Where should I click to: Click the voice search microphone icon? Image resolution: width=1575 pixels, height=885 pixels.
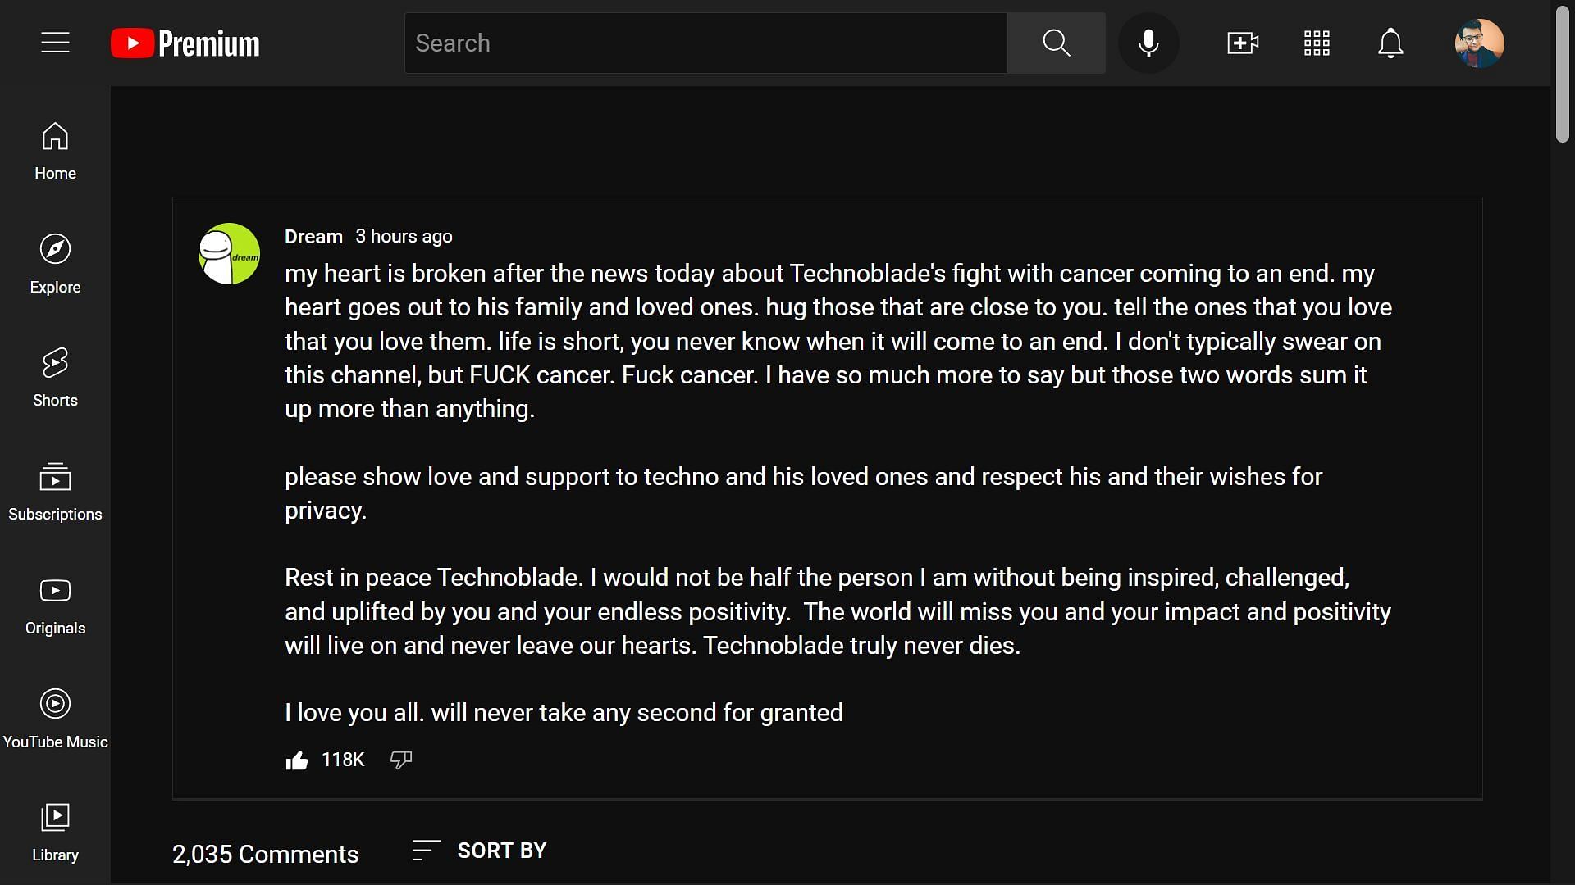pyautogui.click(x=1148, y=43)
